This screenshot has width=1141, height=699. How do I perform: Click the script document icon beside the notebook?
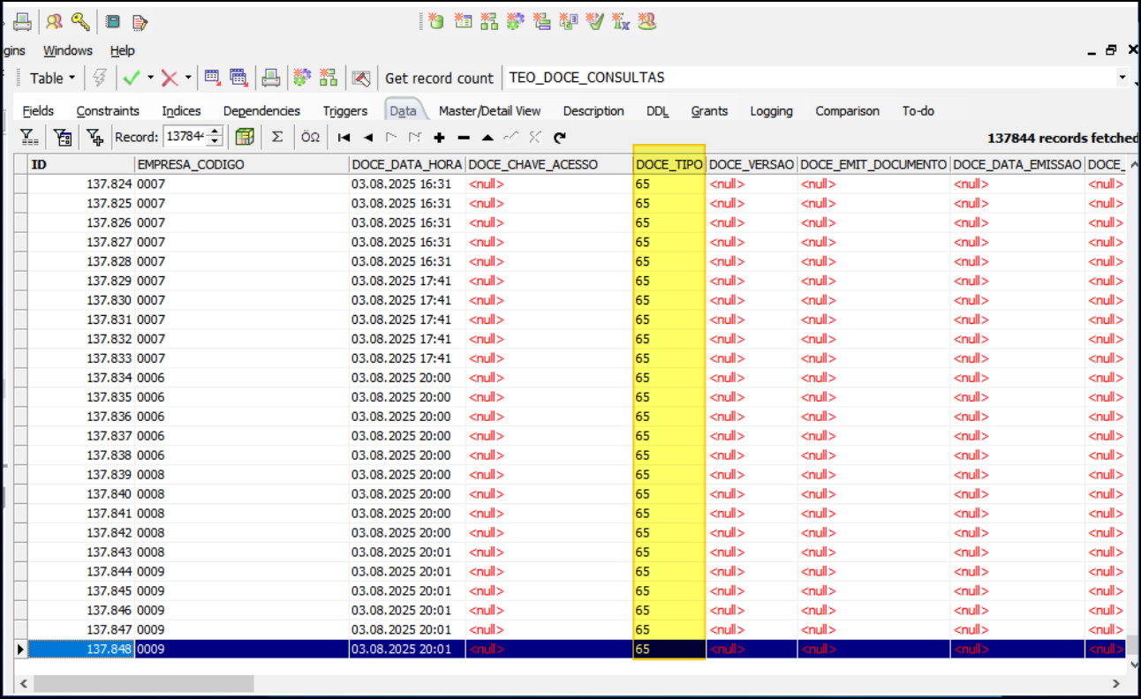pyautogui.click(x=140, y=22)
